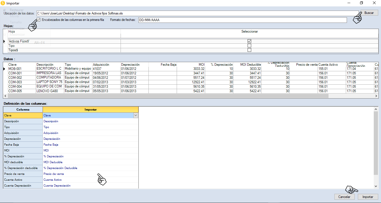Select the Cuenta Depreciación import mapping cell
This screenshot has height=203, width=381.
coord(90,185)
